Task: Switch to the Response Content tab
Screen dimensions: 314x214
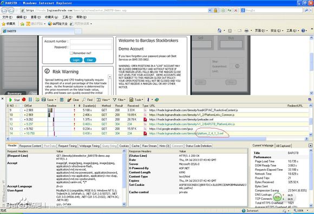Action: (30, 146)
